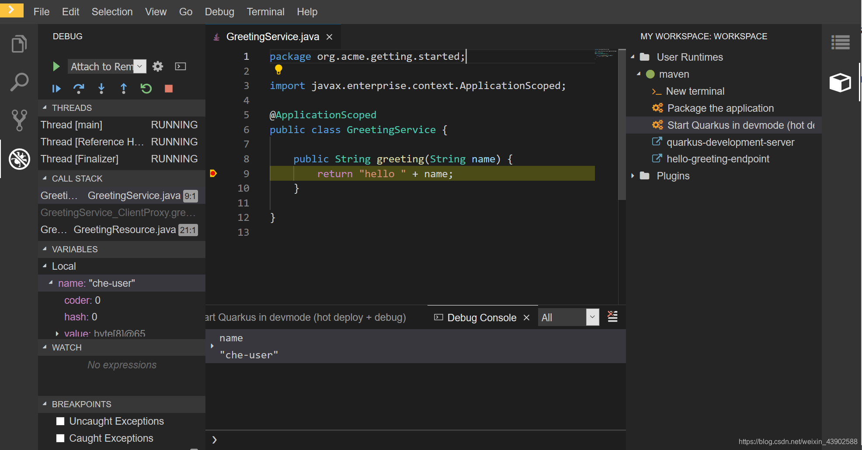
Task: Expand the value variable node
Action: 57,333
